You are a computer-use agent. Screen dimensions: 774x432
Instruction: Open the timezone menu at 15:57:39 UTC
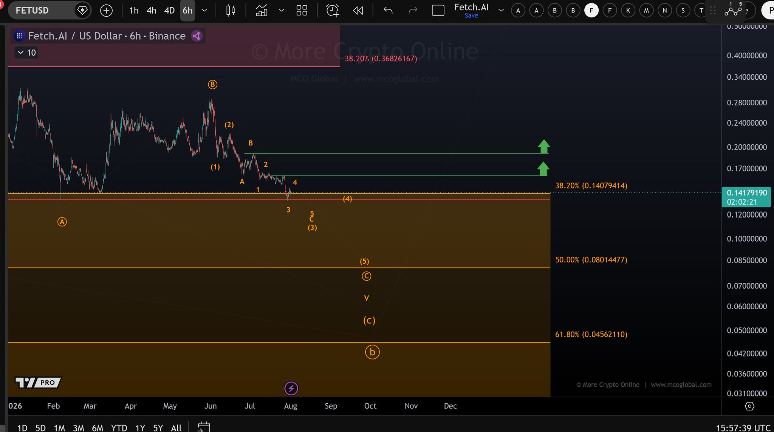pos(743,427)
